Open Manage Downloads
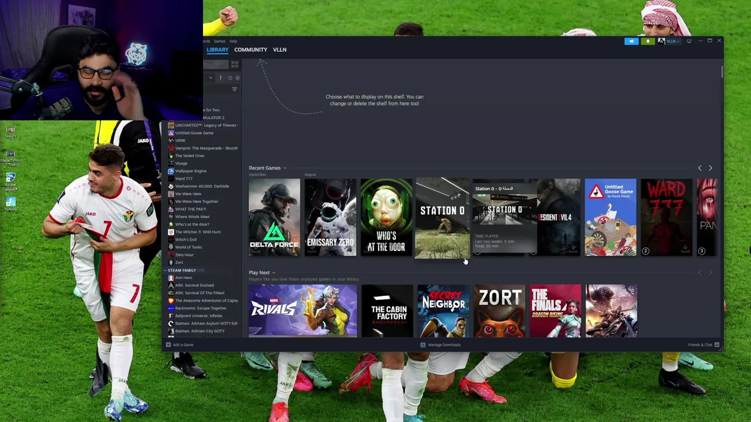This screenshot has width=751, height=422. click(441, 345)
